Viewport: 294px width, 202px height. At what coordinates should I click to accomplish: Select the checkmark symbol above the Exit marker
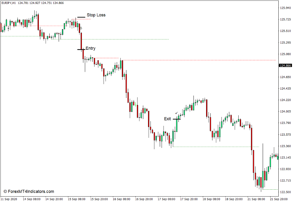176,113
